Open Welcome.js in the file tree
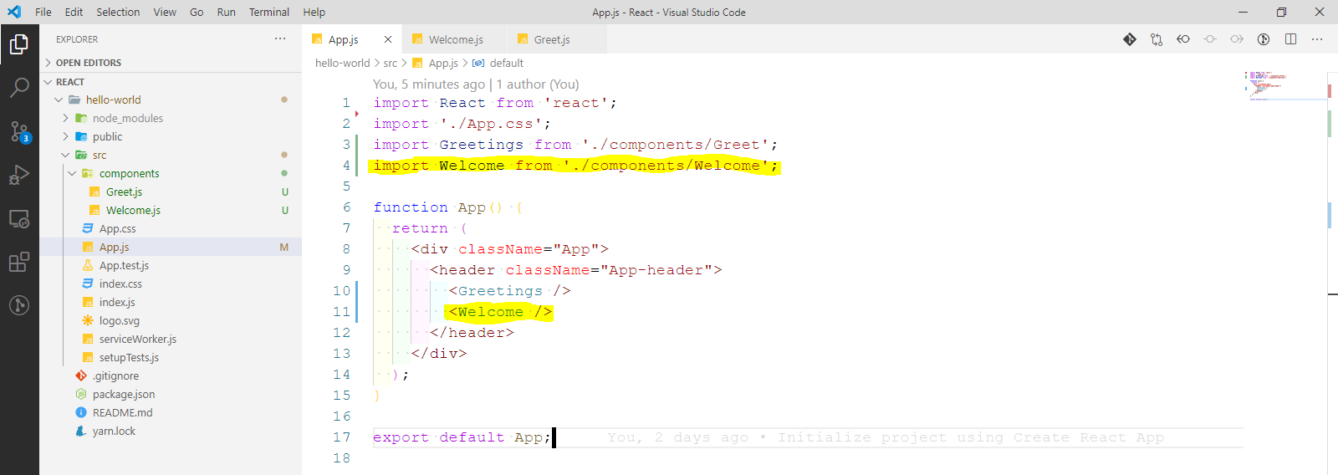The image size is (1338, 475). pos(133,210)
